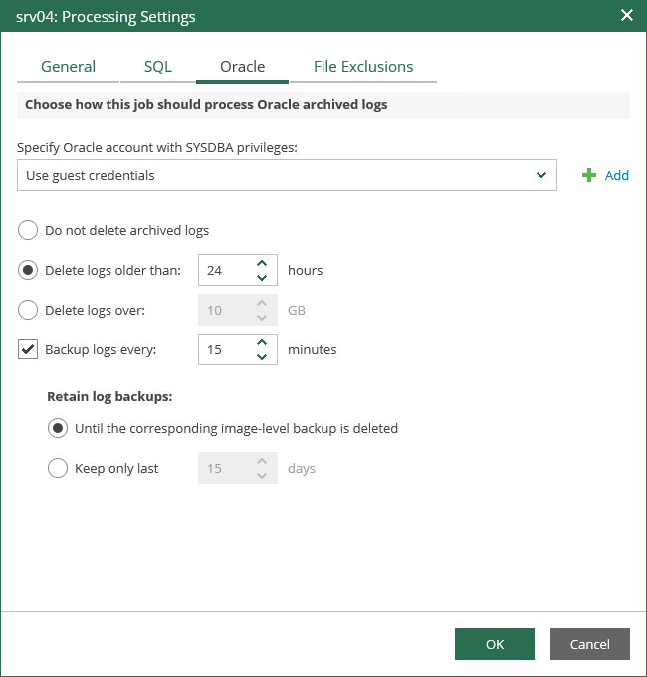647x677 pixels.
Task: Select Do not delete archived logs
Action: 29,230
